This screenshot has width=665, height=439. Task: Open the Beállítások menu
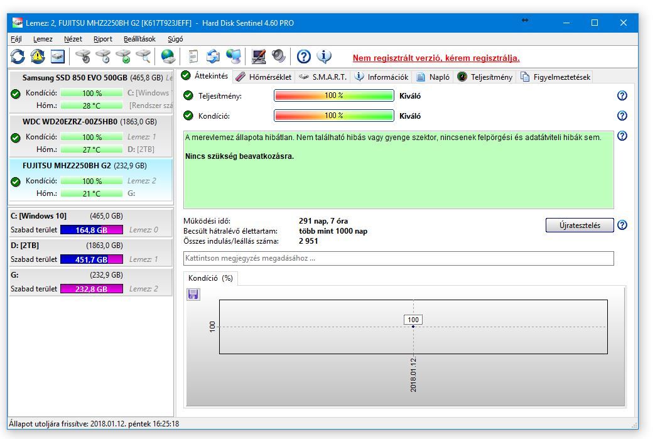pyautogui.click(x=139, y=39)
